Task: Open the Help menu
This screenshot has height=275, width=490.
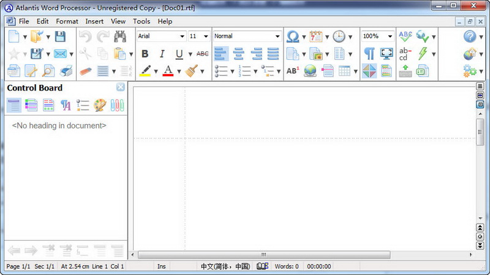Action: pos(165,21)
